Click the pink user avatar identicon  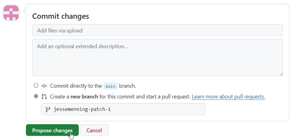(11, 13)
